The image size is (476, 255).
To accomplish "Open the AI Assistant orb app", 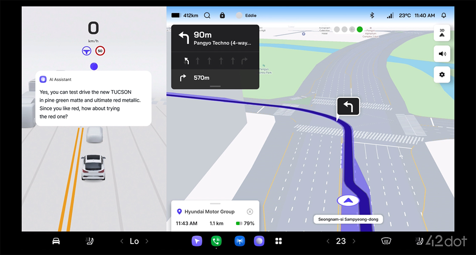I will pos(259,241).
